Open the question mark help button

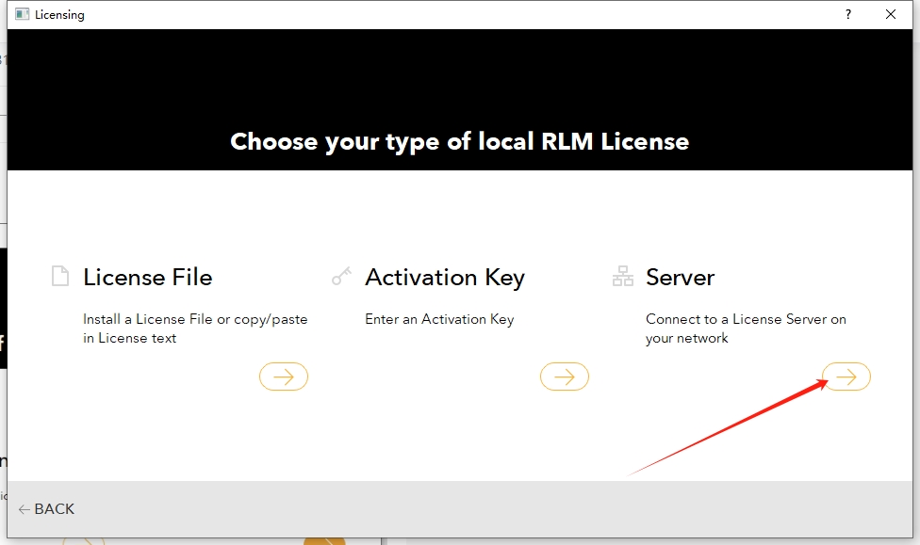click(847, 15)
